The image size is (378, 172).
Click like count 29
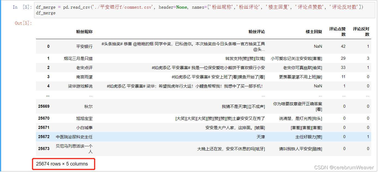[x=343, y=58]
